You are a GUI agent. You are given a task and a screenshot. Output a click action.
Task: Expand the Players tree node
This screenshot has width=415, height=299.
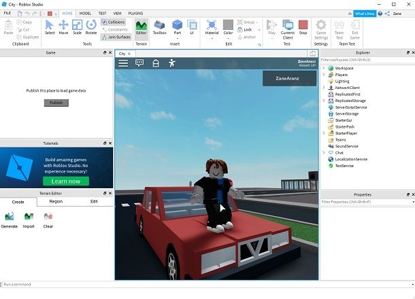tap(323, 75)
